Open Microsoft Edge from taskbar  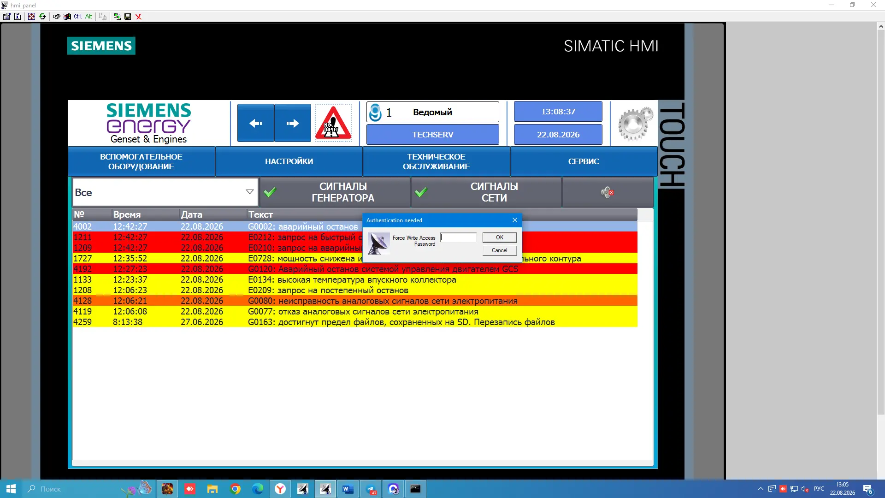point(258,489)
